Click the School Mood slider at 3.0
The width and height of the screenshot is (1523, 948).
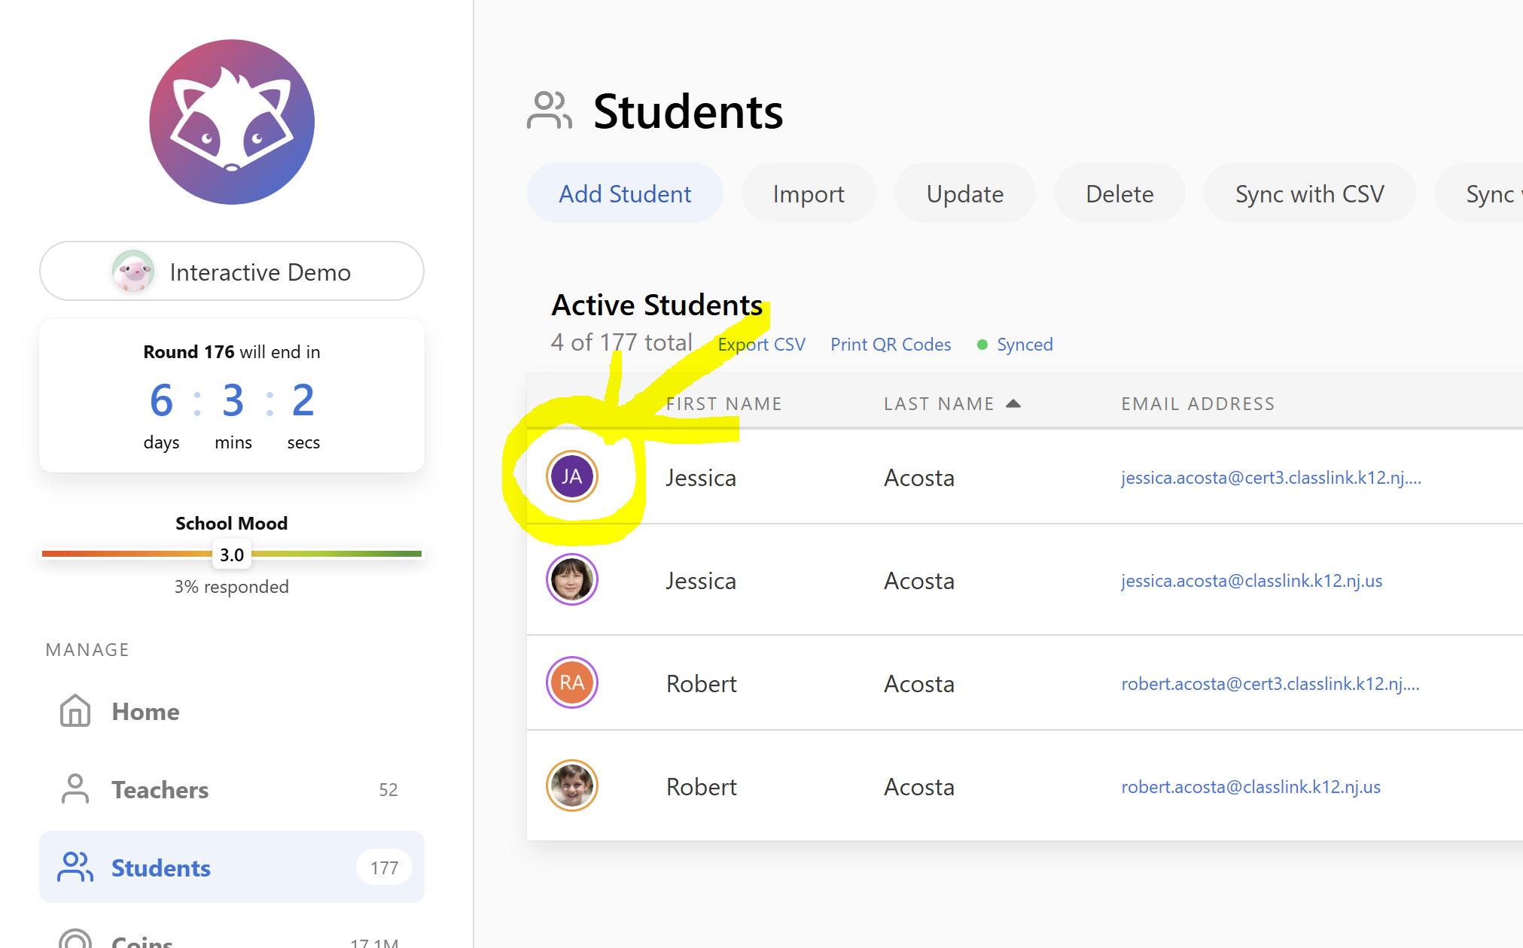232,555
